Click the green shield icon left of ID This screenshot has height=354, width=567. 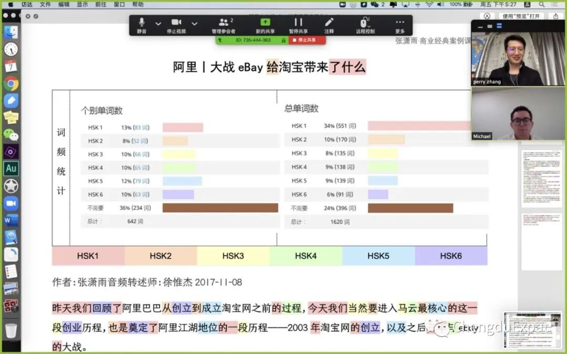click(x=220, y=40)
